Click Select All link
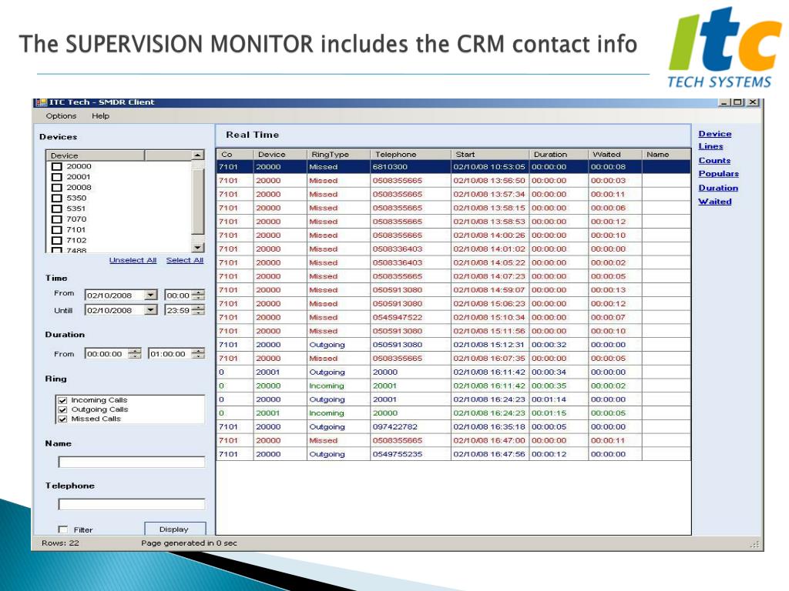The image size is (789, 591). coord(185,260)
